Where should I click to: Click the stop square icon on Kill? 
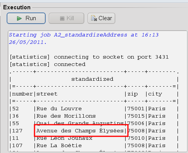tap(62, 18)
